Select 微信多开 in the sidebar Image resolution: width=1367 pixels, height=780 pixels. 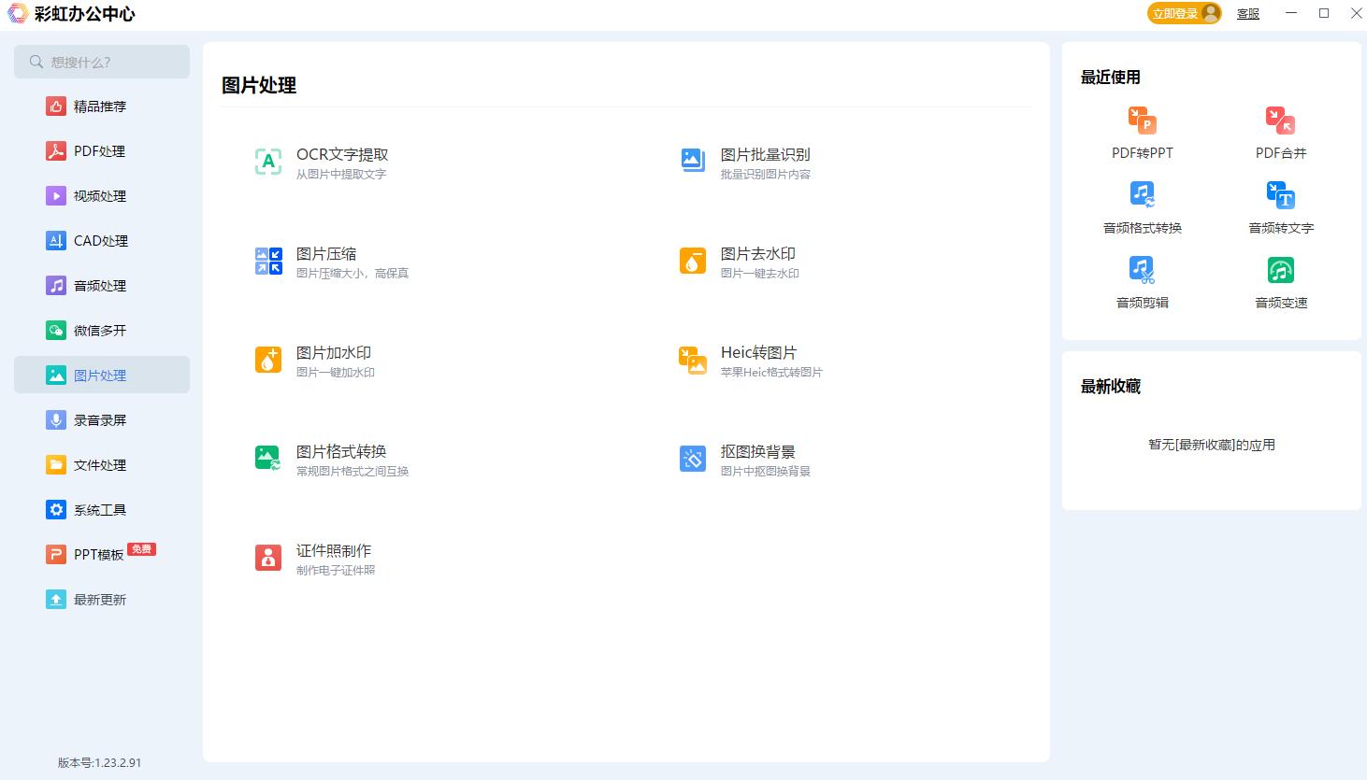99,330
